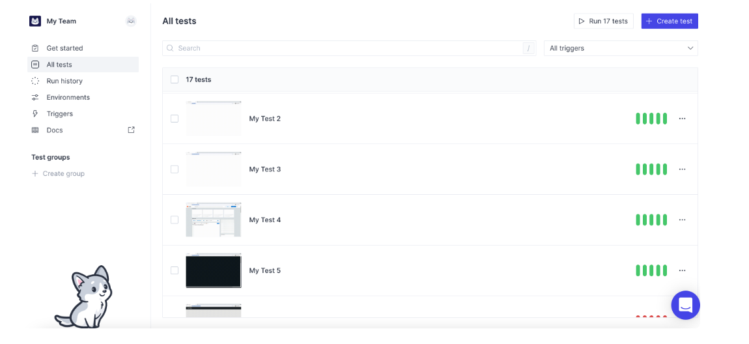Open the three-dot menu for My Test 3

click(x=682, y=169)
